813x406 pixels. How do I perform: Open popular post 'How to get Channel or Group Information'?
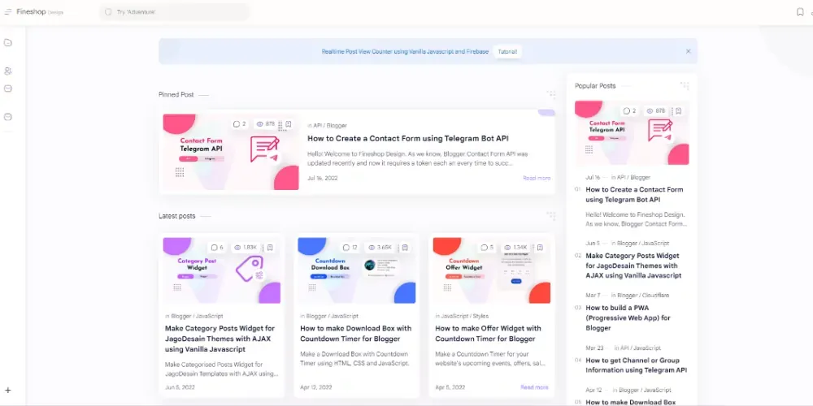(637, 365)
